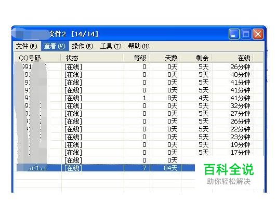Click the 32分钟 online time cell

(240, 106)
